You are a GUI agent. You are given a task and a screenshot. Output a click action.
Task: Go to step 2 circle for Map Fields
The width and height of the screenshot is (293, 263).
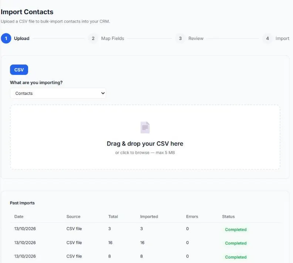93,39
